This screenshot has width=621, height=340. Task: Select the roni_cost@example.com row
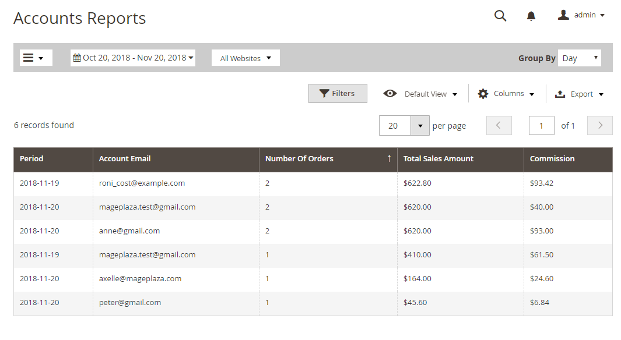(x=142, y=183)
